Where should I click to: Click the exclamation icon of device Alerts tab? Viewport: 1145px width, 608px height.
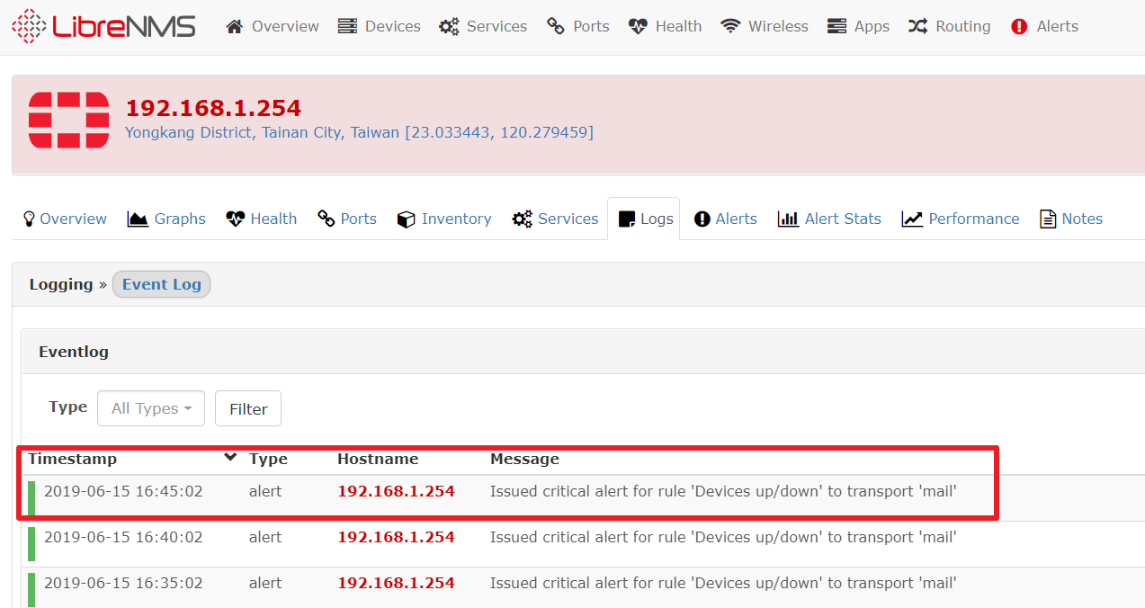[x=702, y=219]
